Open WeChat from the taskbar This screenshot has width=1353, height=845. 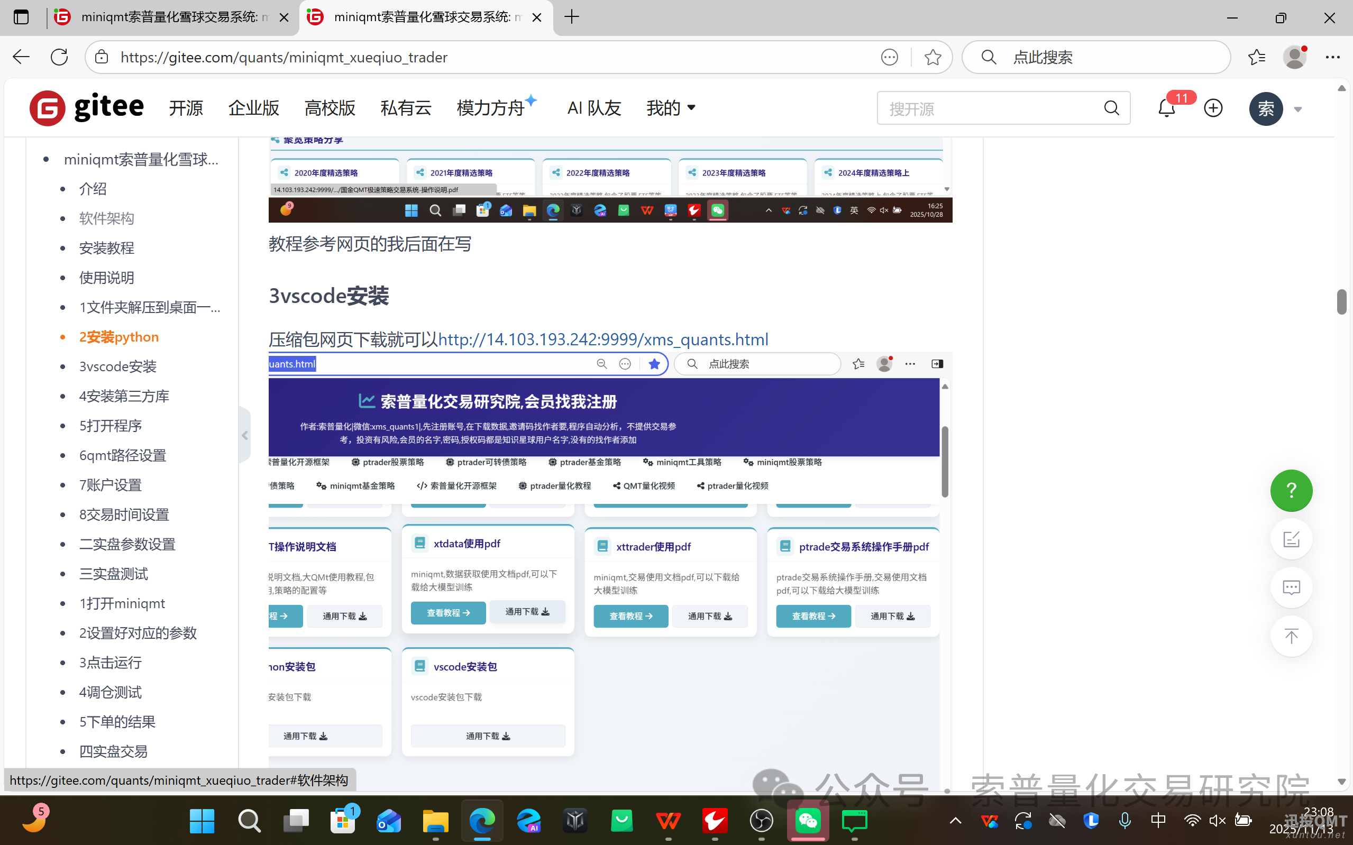tap(808, 820)
